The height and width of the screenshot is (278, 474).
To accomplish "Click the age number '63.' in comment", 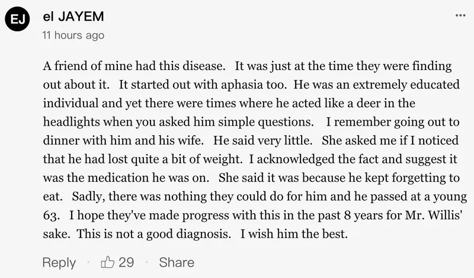I will tap(51, 215).
